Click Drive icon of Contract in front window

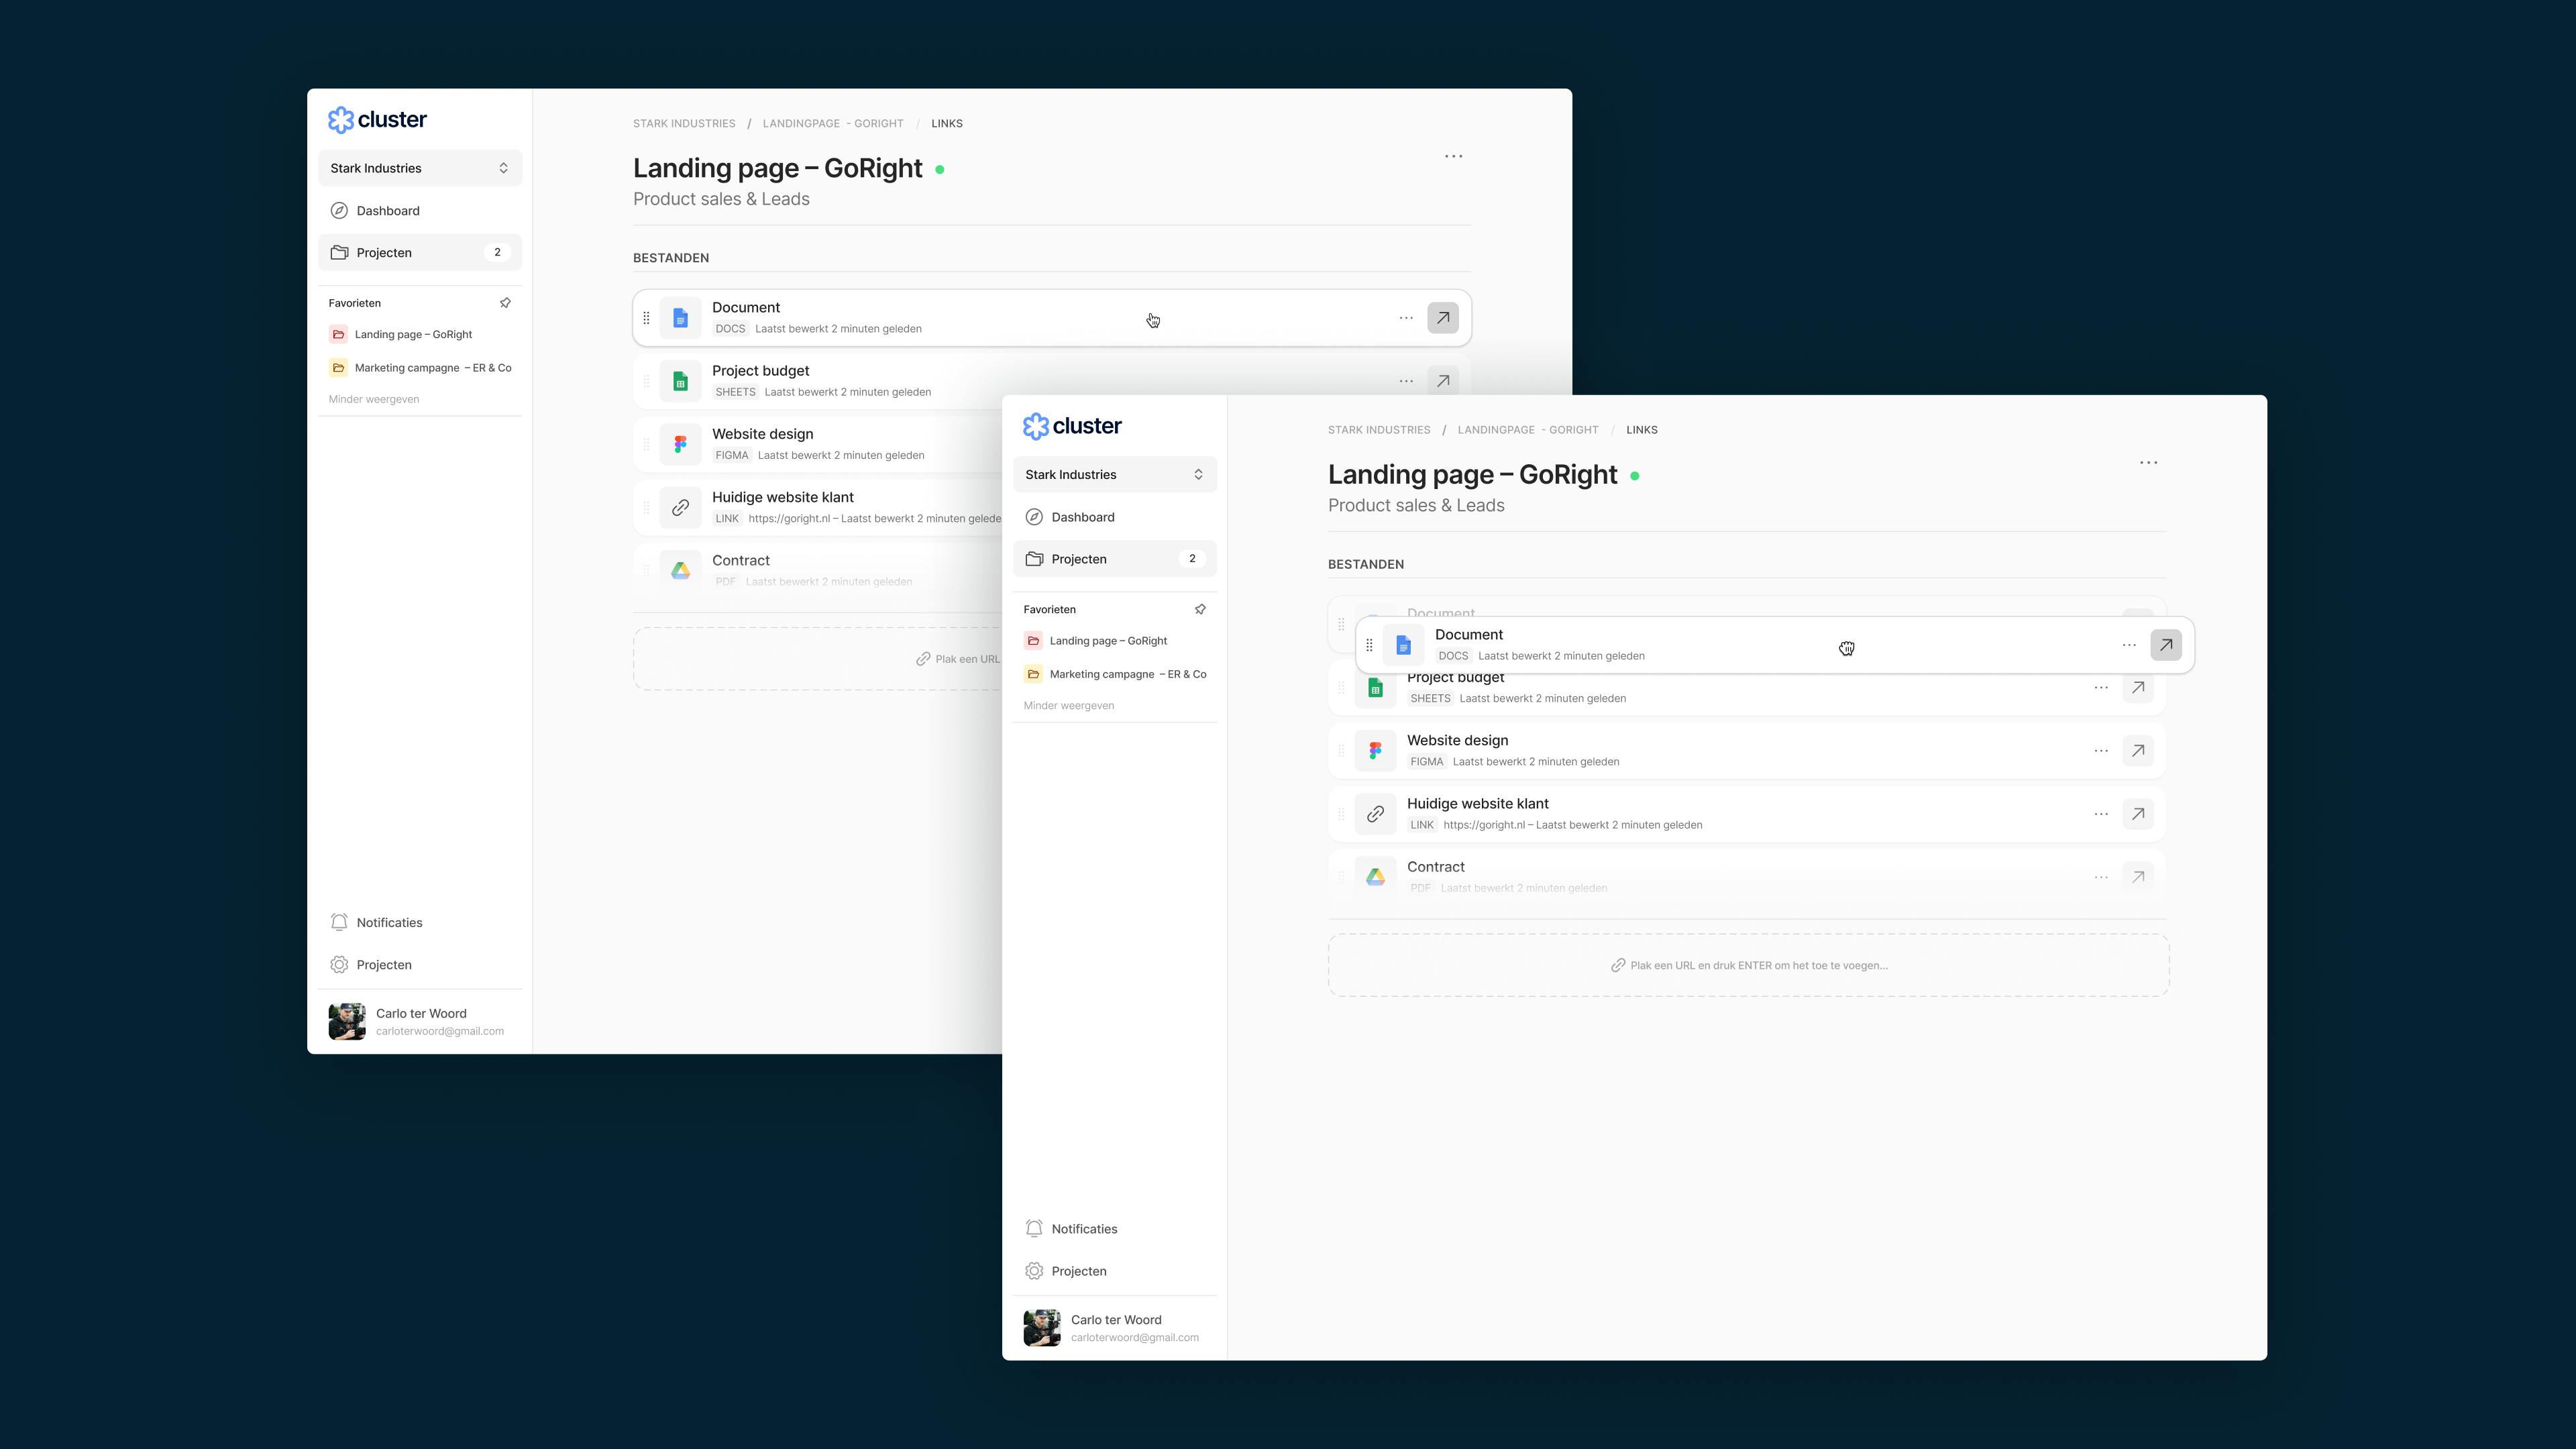coord(1376,877)
